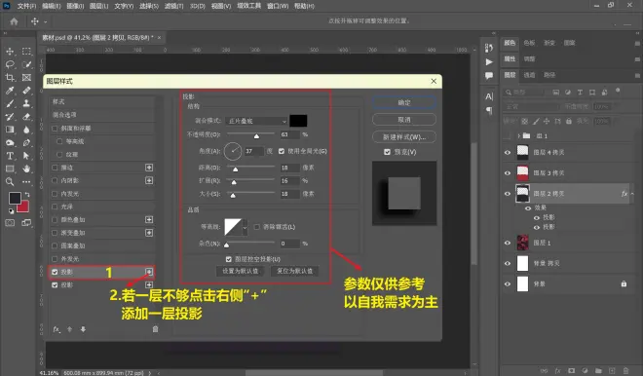Toggle 图层挖空投影 checkbox
Image resolution: width=643 pixels, height=376 pixels.
(229, 259)
